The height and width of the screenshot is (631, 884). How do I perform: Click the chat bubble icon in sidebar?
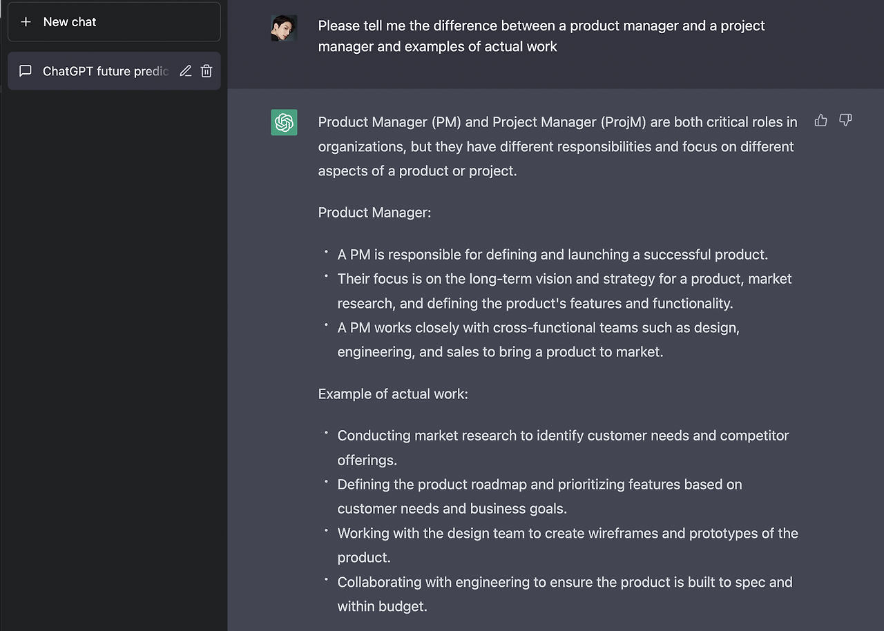tap(26, 71)
